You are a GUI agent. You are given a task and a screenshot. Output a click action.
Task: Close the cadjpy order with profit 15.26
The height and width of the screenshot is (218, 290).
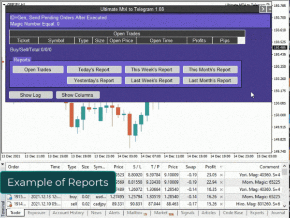point(221,204)
